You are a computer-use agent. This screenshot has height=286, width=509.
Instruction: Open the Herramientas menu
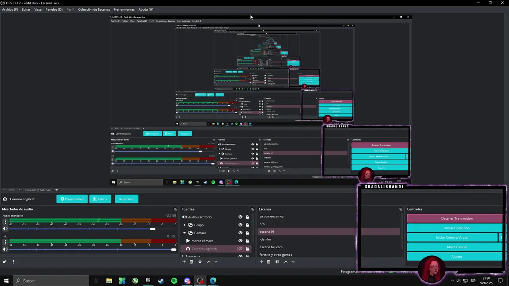(124, 10)
